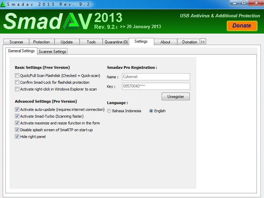The height and width of the screenshot is (198, 264).
Task: Switch to Scanner Settings sub-tab
Action: click(53, 52)
